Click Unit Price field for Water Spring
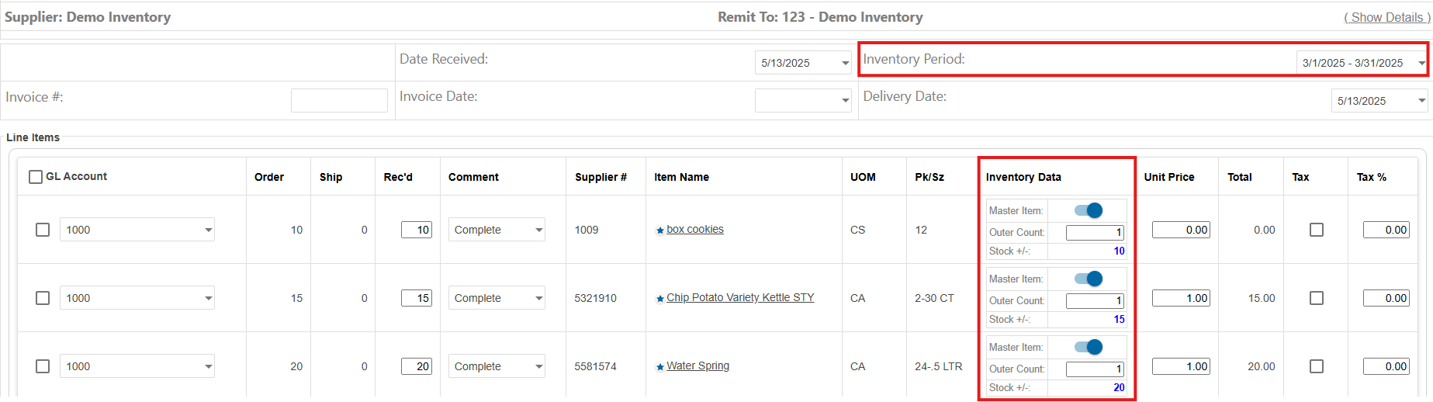1433x402 pixels. coord(1180,366)
